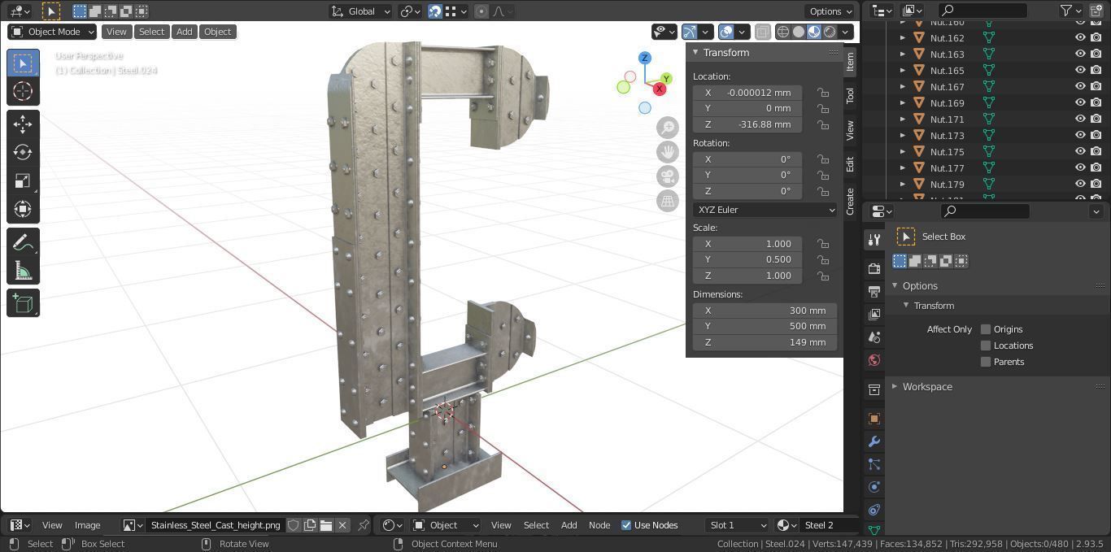This screenshot has height=552, width=1111.
Task: Select the Annotate tool
Action: [23, 242]
